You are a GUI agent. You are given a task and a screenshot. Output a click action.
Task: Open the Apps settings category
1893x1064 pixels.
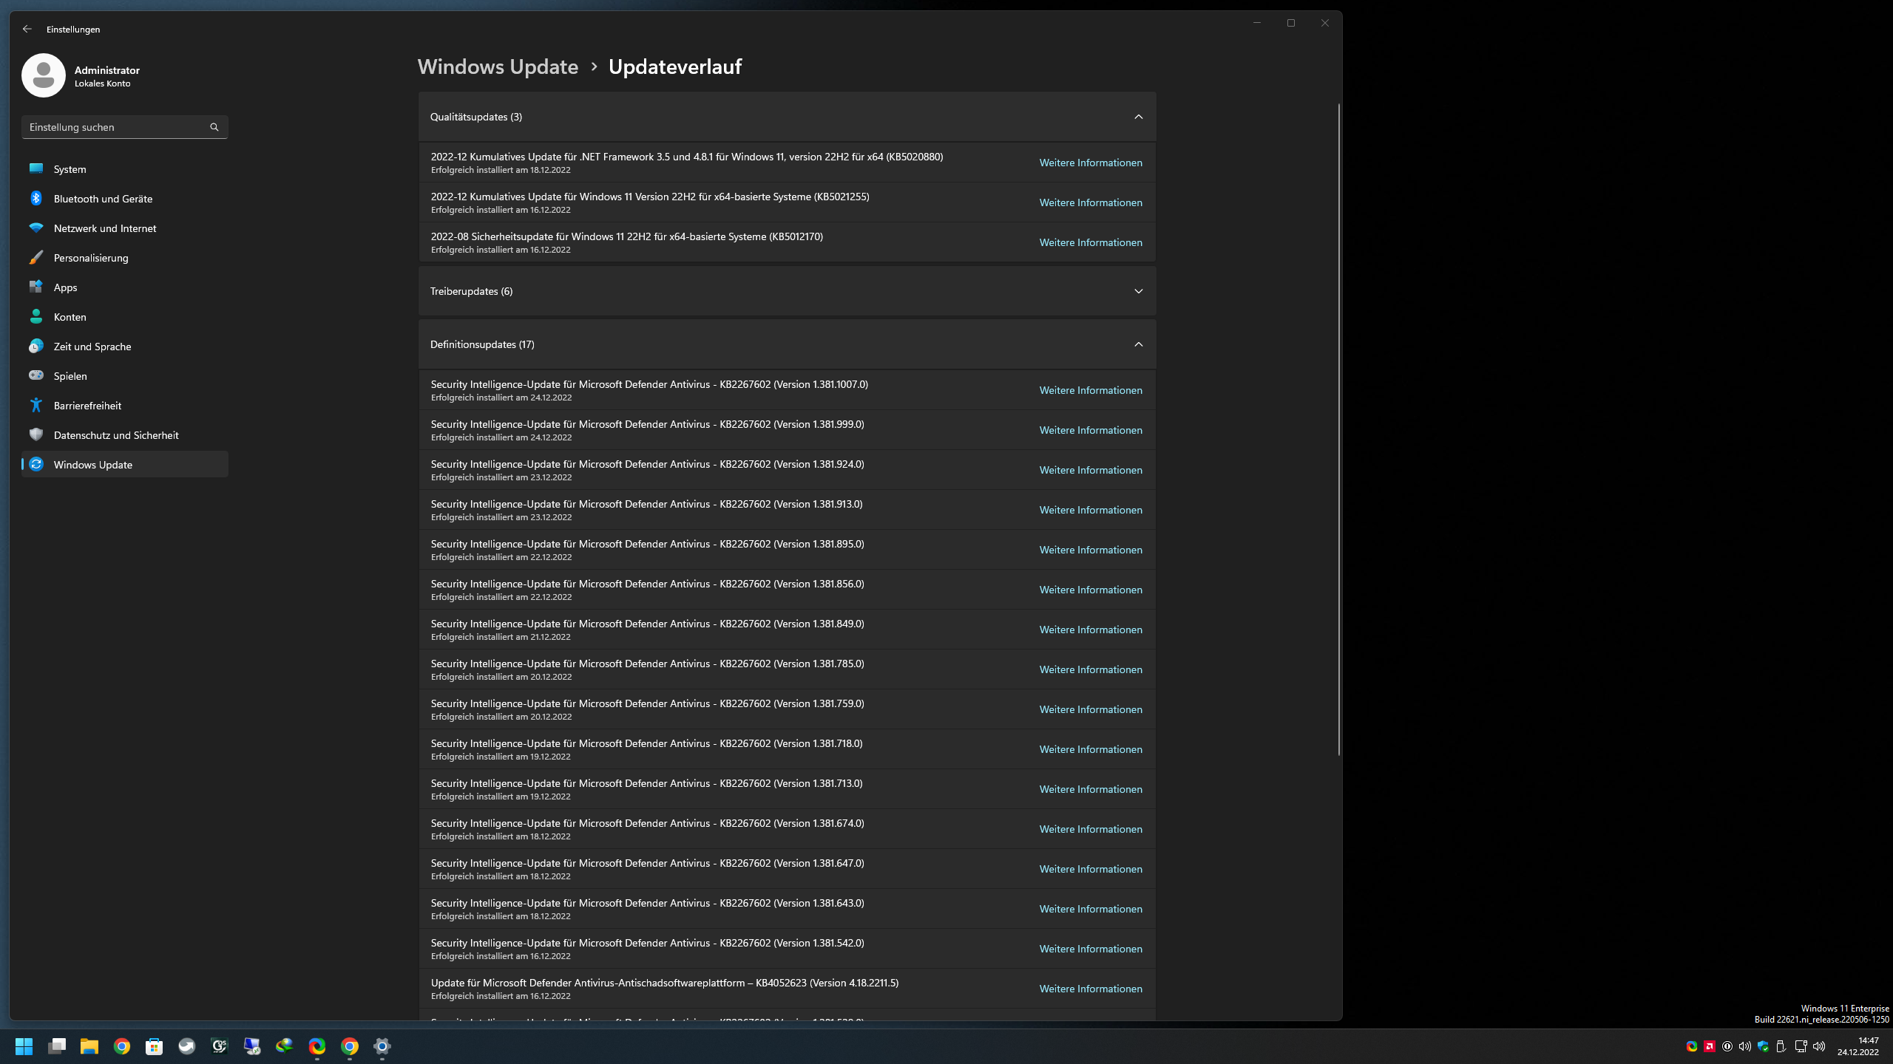click(65, 287)
